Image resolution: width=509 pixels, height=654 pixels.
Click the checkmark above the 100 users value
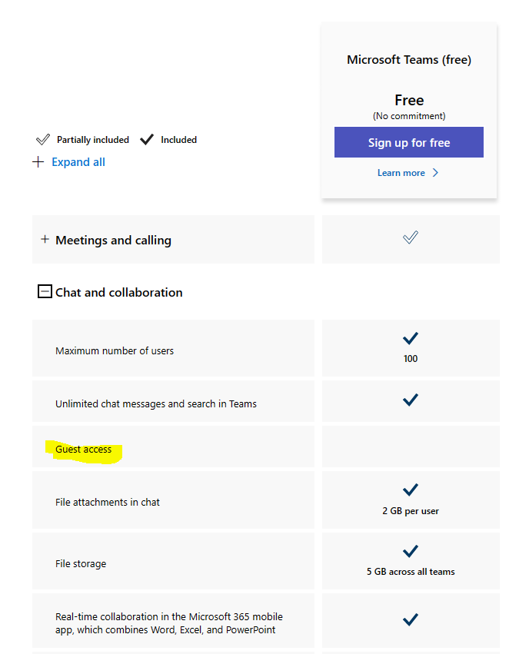[x=411, y=338]
